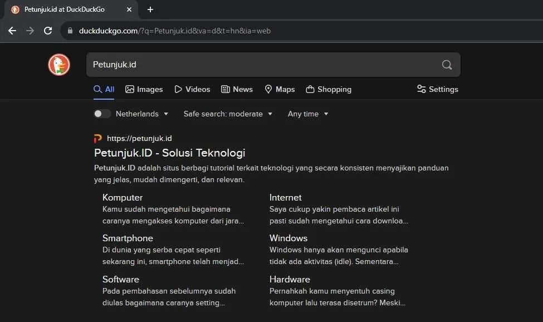Viewport: 543px width, 322px height.
Task: Click the browser forward arrow
Action: tap(30, 31)
